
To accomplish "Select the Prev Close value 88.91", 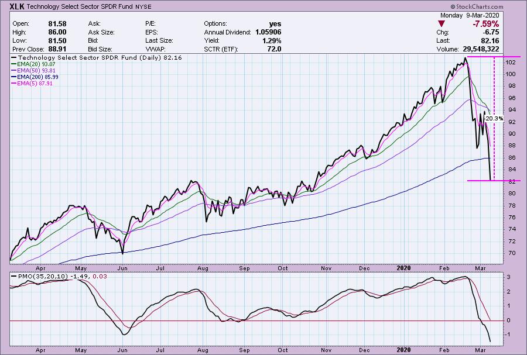I will click(57, 49).
